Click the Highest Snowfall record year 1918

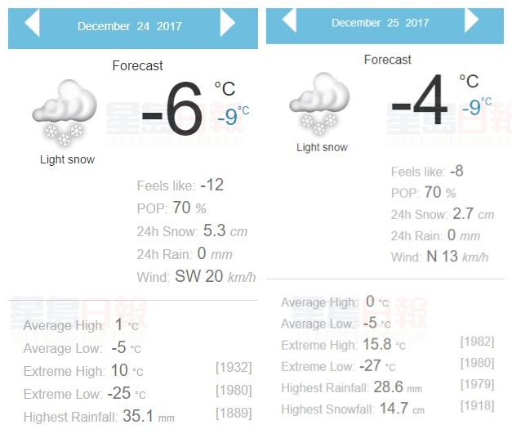(477, 406)
